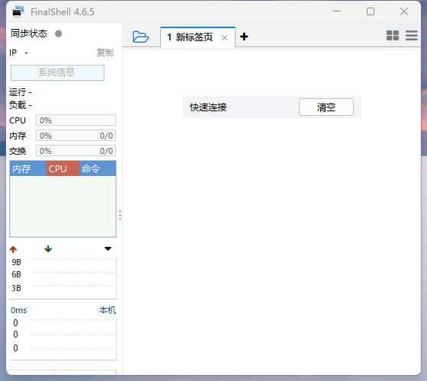The image size is (427, 381).
Task: Click the empty process list area
Action: click(63, 207)
